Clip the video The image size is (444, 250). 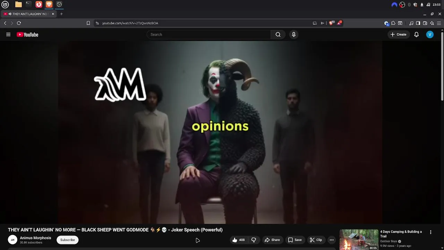[316, 240]
